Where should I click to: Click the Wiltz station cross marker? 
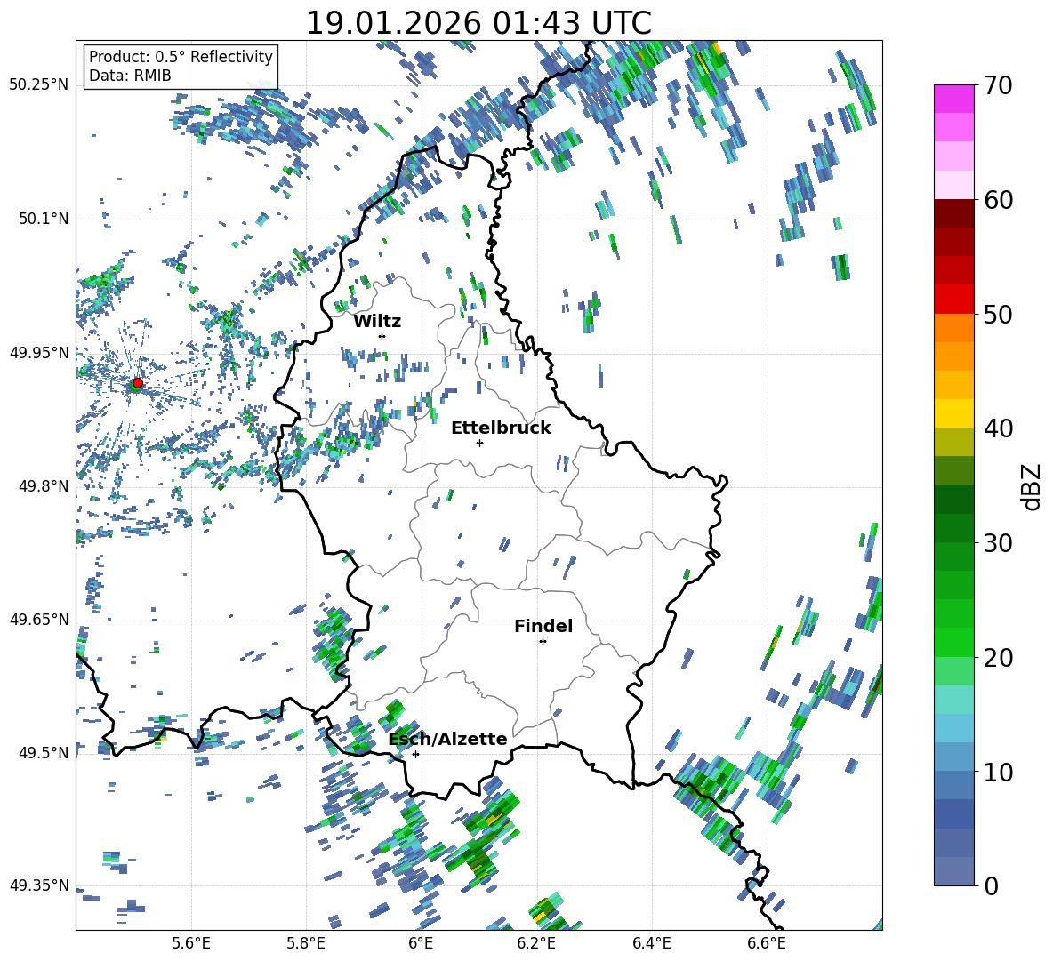382,336
